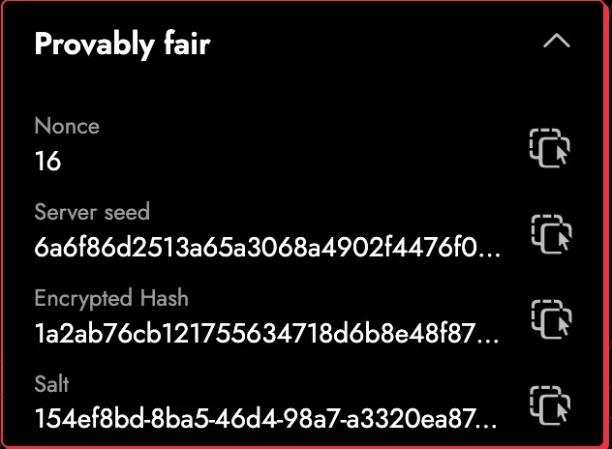Collapse the Provably fair section with the chevron
Image resolution: width=612 pixels, height=449 pixels.
(557, 41)
